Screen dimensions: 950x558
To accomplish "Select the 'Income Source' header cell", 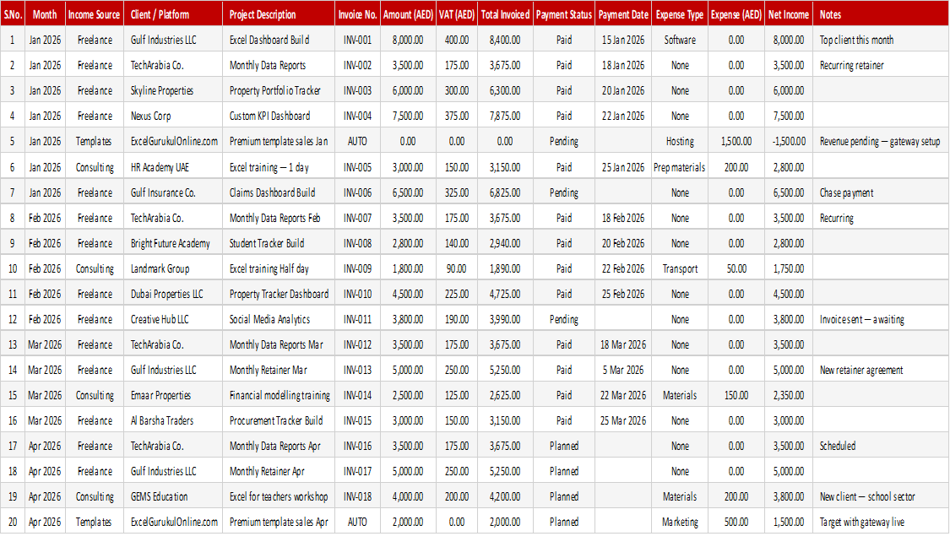I will 94,14.
